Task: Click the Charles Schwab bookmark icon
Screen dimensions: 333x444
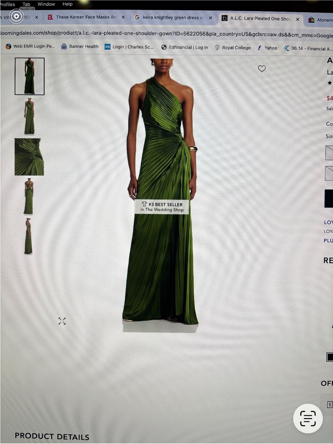Action: pos(108,47)
